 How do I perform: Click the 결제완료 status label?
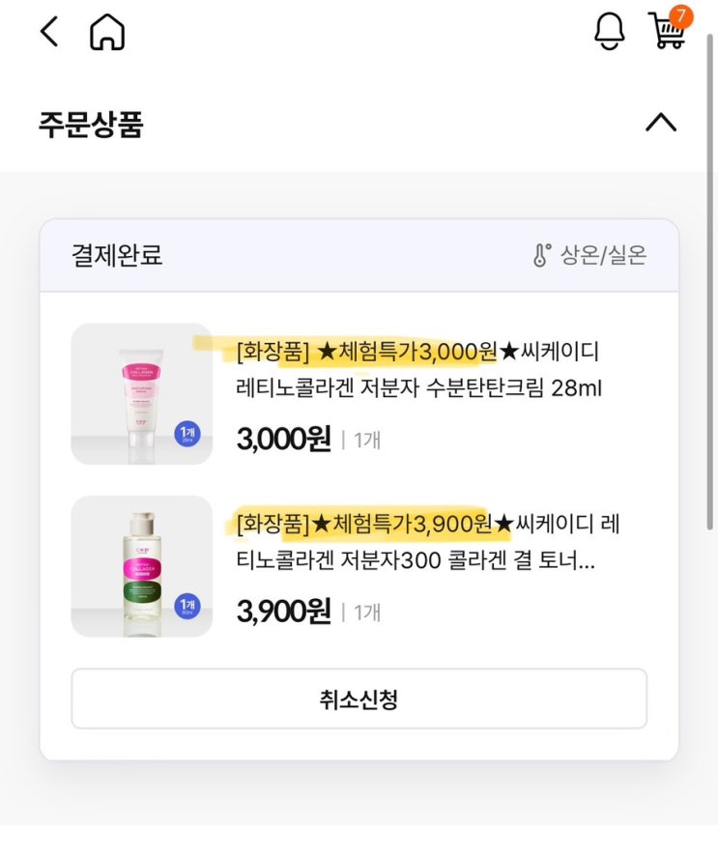pyautogui.click(x=117, y=255)
